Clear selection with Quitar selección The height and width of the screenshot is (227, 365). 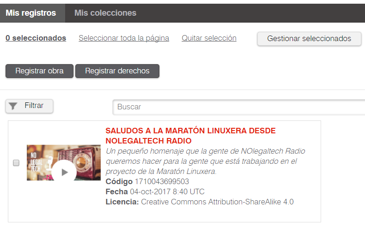click(209, 38)
